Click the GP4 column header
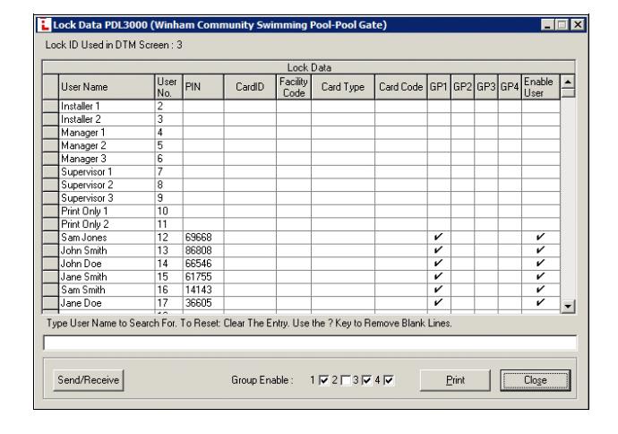This screenshot has height=434, width=618. [x=510, y=87]
